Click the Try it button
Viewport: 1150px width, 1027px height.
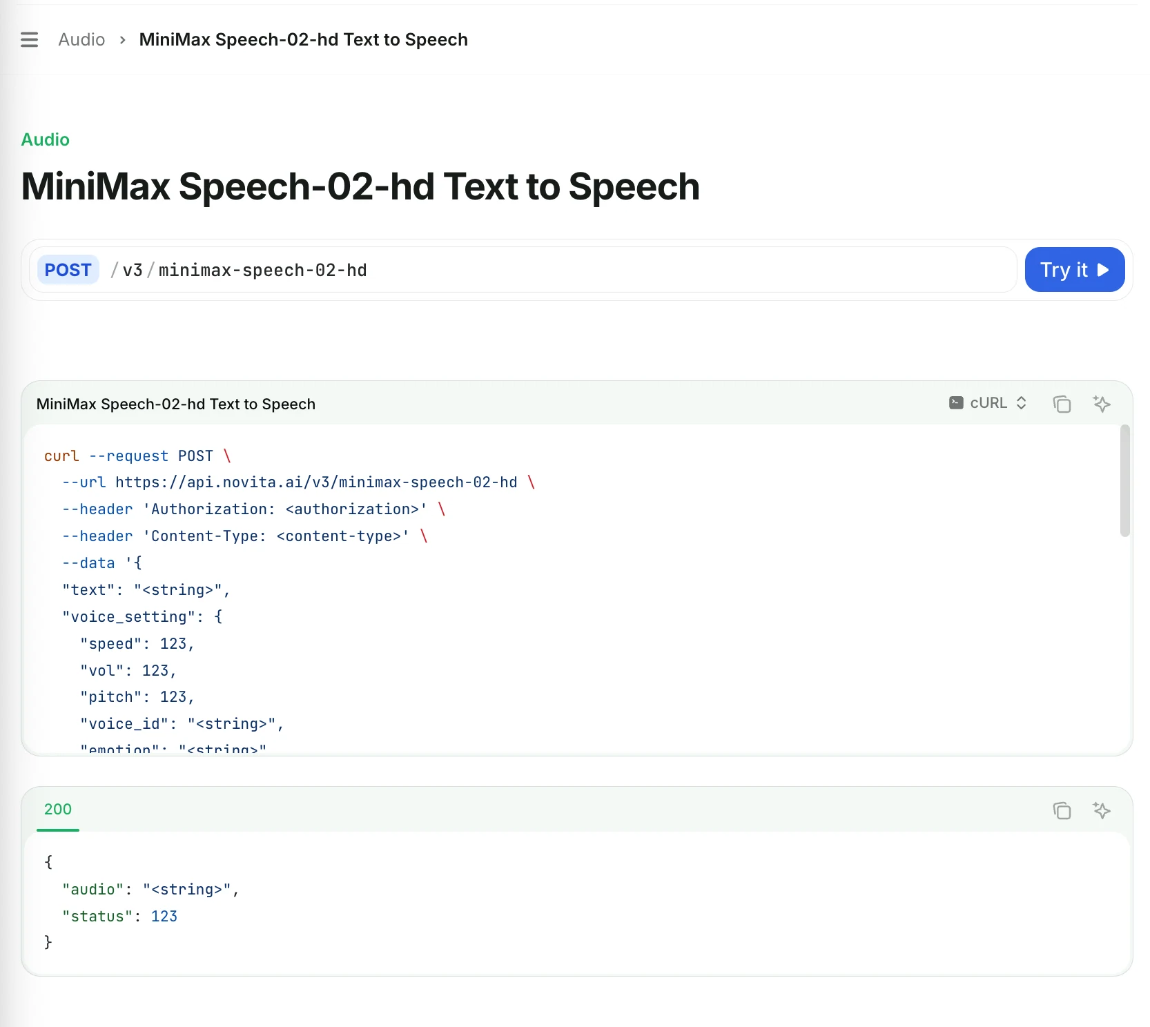(x=1074, y=269)
